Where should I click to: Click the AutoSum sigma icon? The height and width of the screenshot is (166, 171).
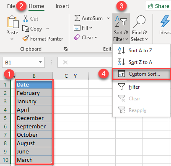click(x=77, y=18)
